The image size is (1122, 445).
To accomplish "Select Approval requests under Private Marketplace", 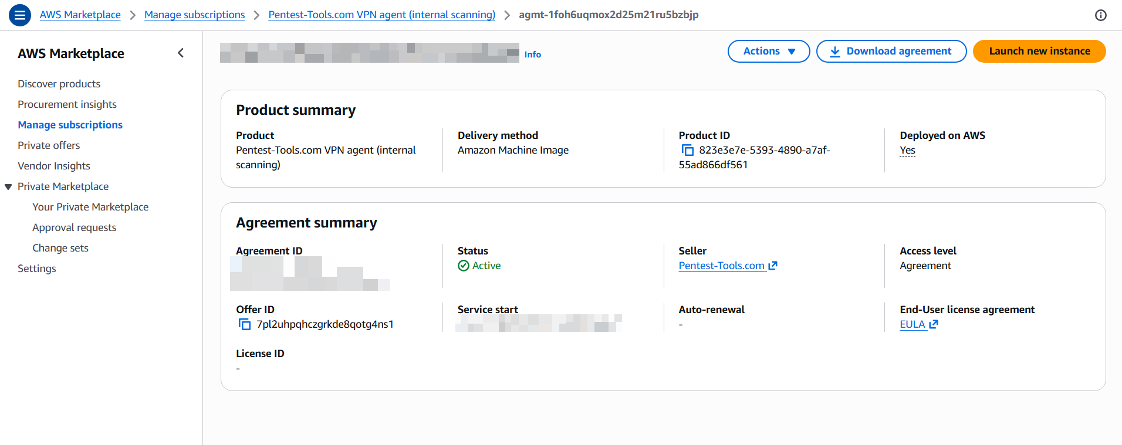I will point(74,227).
